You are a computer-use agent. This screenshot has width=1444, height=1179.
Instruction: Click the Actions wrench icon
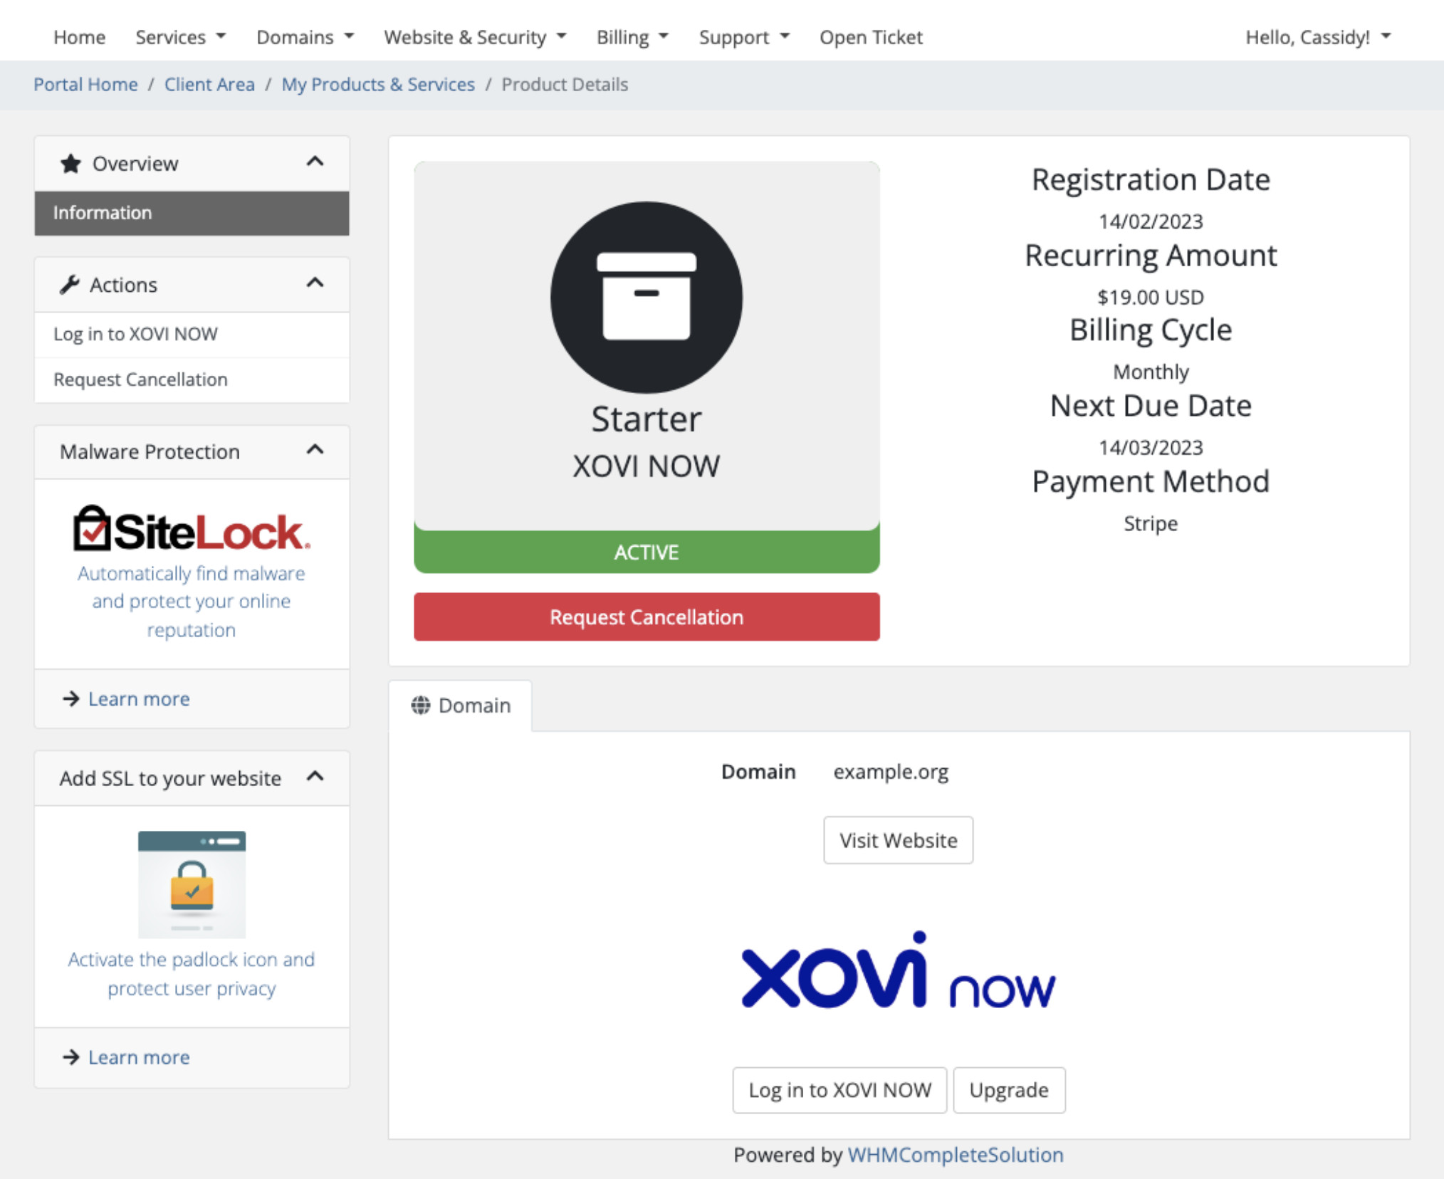(x=70, y=285)
